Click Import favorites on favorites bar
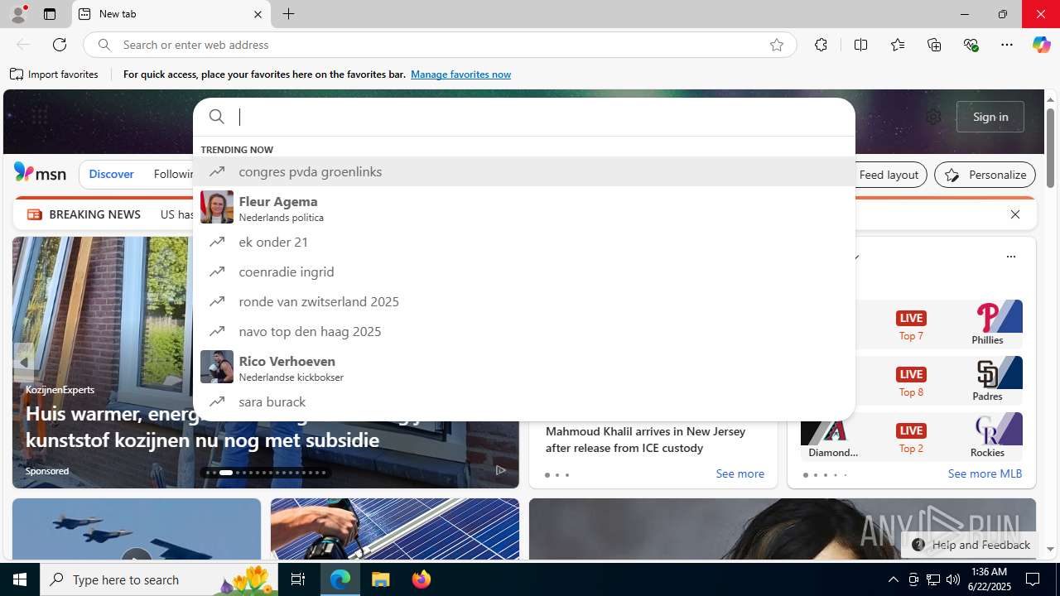 [55, 74]
